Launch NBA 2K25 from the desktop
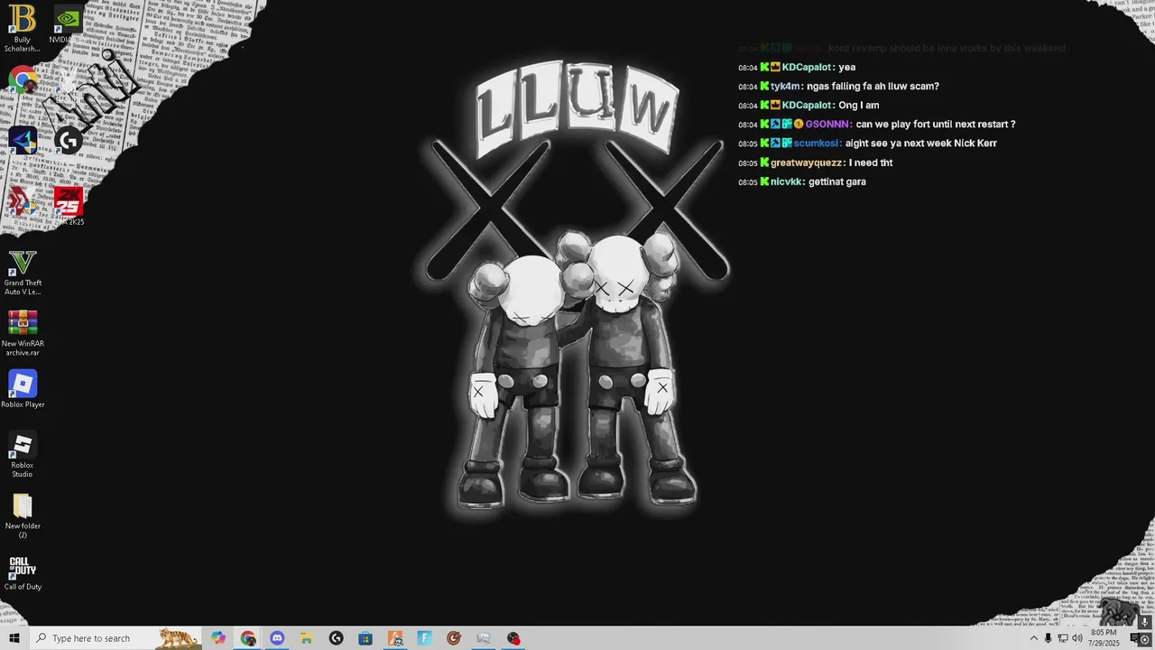Screen dimensions: 1155x650 [68, 206]
